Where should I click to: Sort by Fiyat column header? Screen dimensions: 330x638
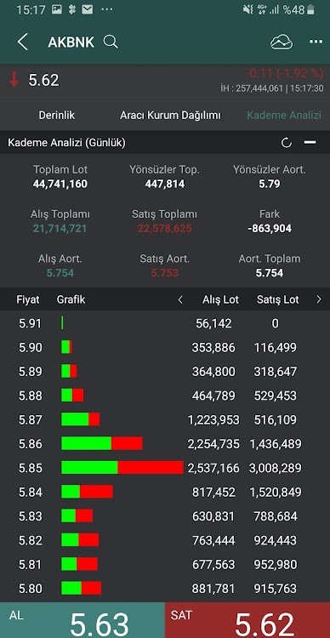coord(28,300)
